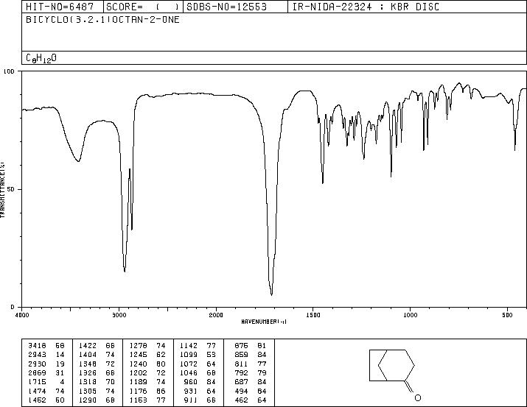Click the 500 label on the x-axis
The image size is (527, 407).
[x=508, y=315]
